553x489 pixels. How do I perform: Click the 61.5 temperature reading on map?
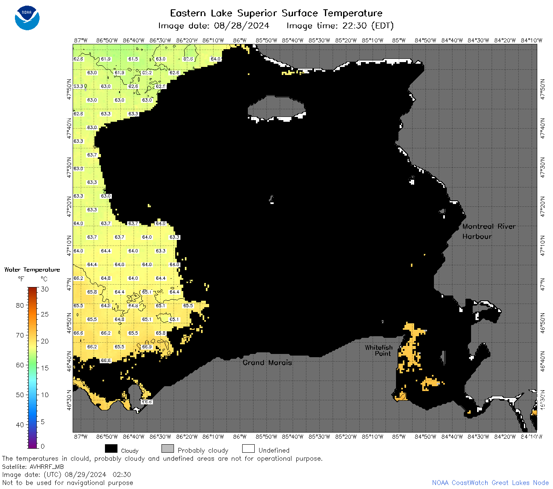133,59
